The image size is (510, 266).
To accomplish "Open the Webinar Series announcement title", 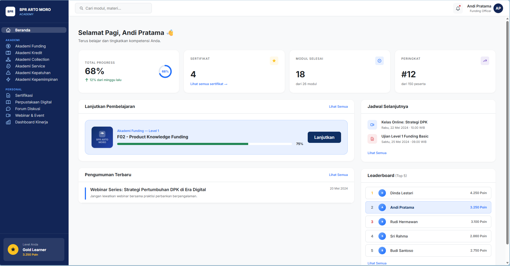I will (148, 190).
